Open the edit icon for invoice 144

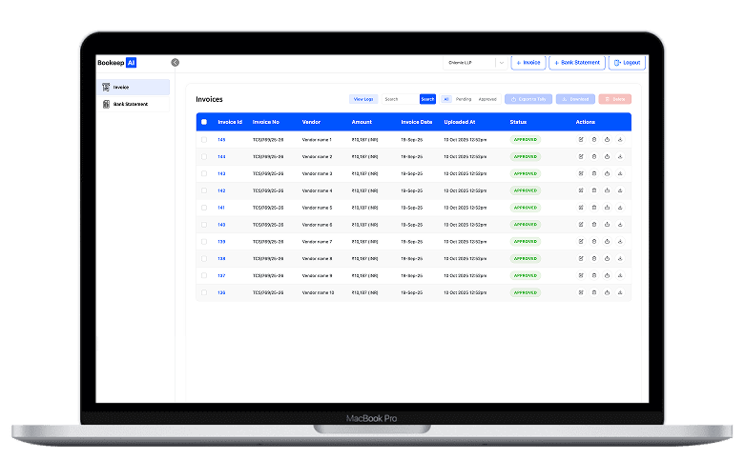(581, 156)
